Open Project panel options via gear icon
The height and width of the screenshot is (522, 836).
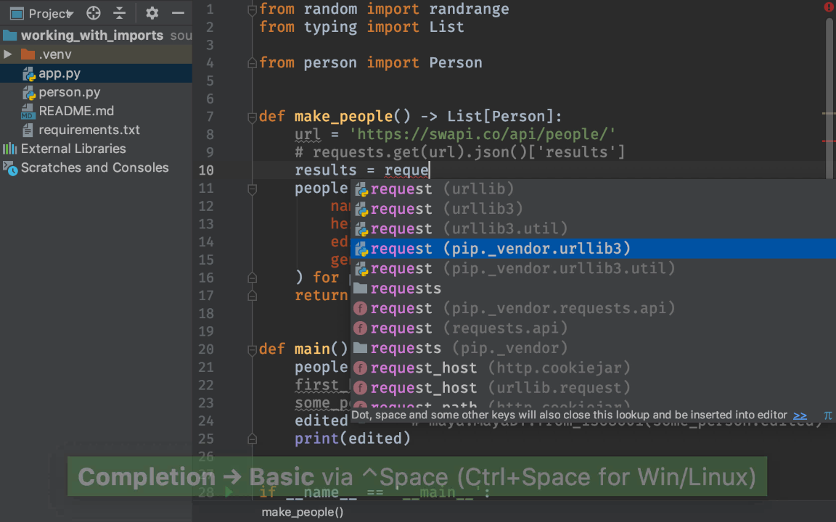151,12
